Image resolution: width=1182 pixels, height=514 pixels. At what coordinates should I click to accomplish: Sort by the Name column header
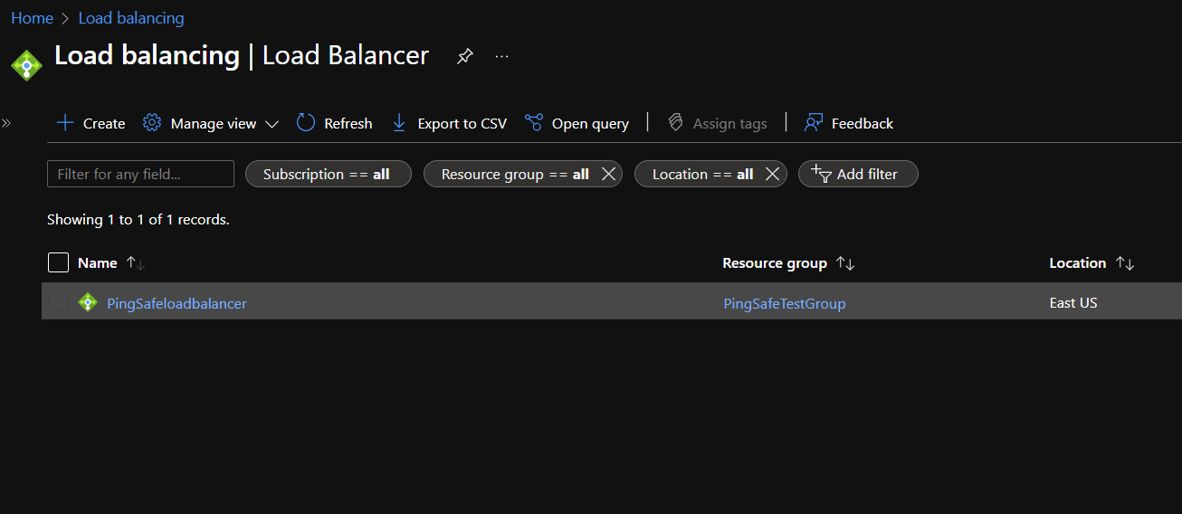tap(98, 263)
